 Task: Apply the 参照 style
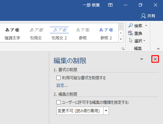coord(83,34)
